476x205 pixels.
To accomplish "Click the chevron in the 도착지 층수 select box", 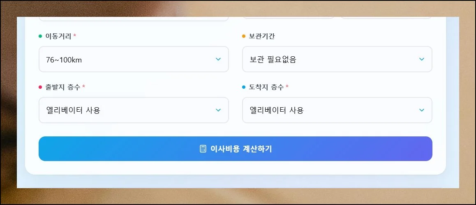I will tap(421, 110).
